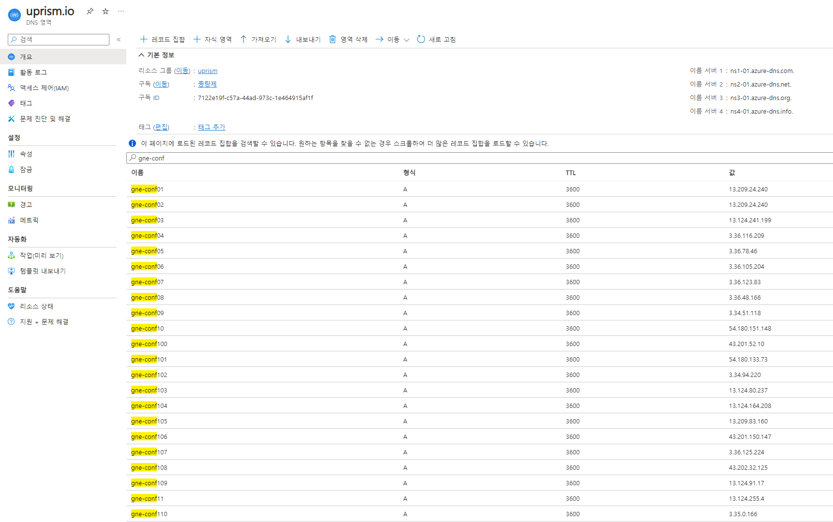This screenshot has width=833, height=522.
Task: Click value 43.201.150.147
Action: [x=750, y=436]
